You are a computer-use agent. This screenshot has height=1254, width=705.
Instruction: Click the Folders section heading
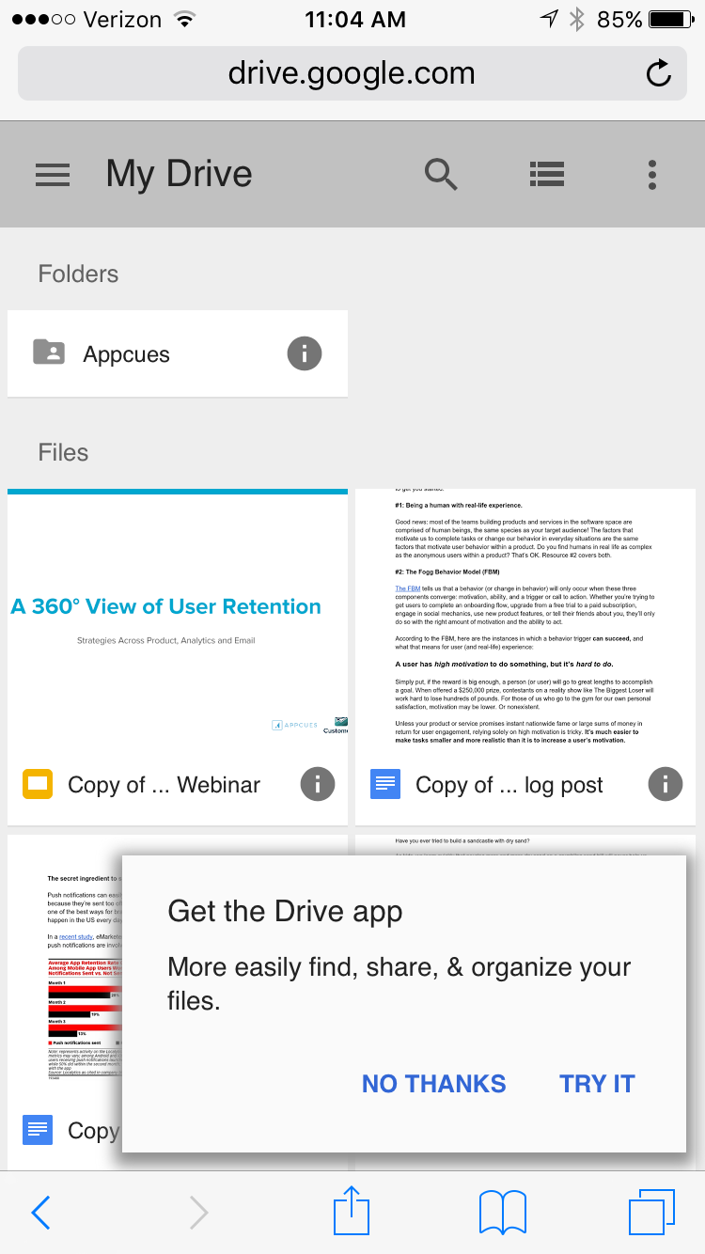(78, 274)
